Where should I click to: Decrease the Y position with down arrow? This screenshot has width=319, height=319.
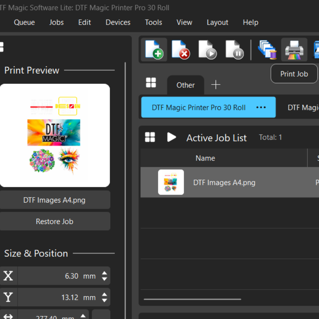click(104, 300)
